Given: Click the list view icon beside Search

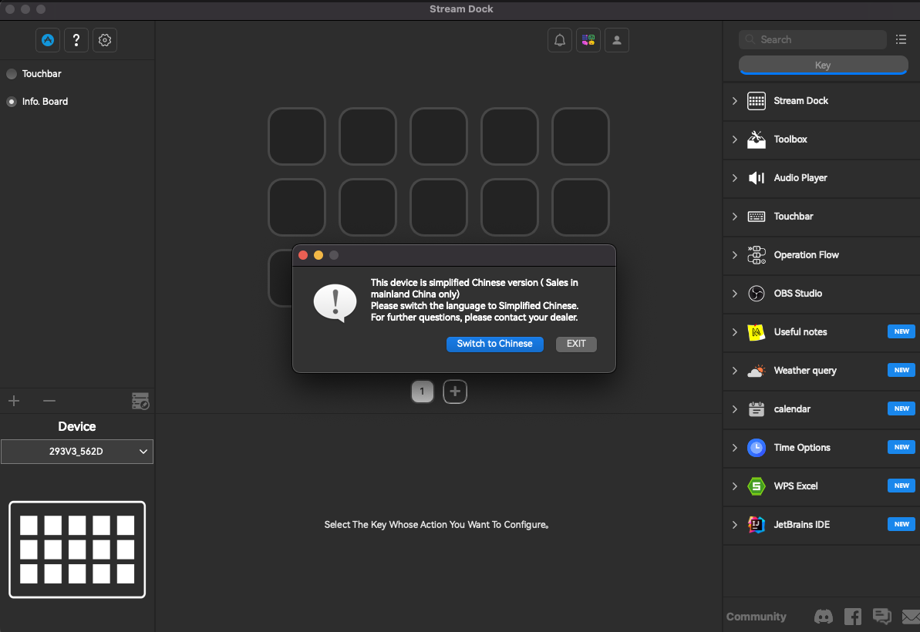Looking at the screenshot, I should (901, 39).
